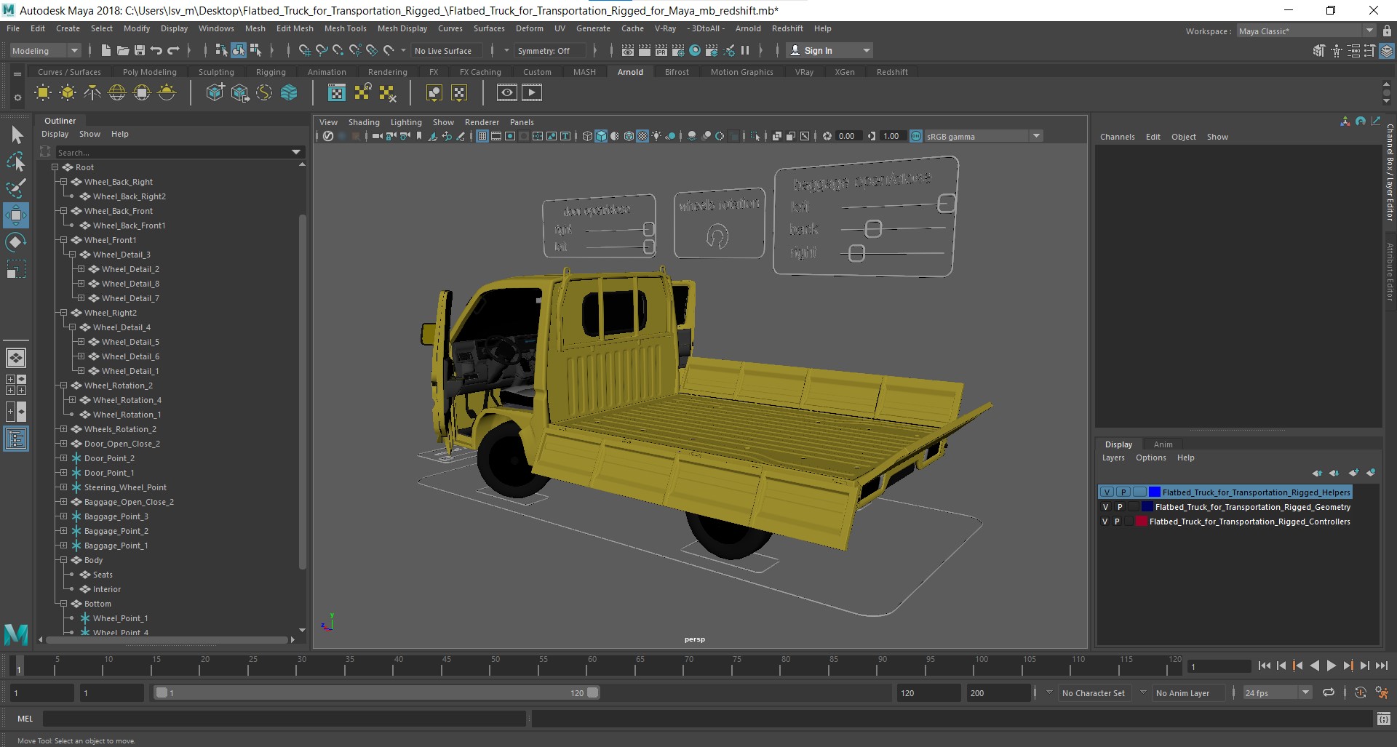The width and height of the screenshot is (1397, 747).
Task: Open the Redshift menu in menu bar
Action: coord(787,28)
